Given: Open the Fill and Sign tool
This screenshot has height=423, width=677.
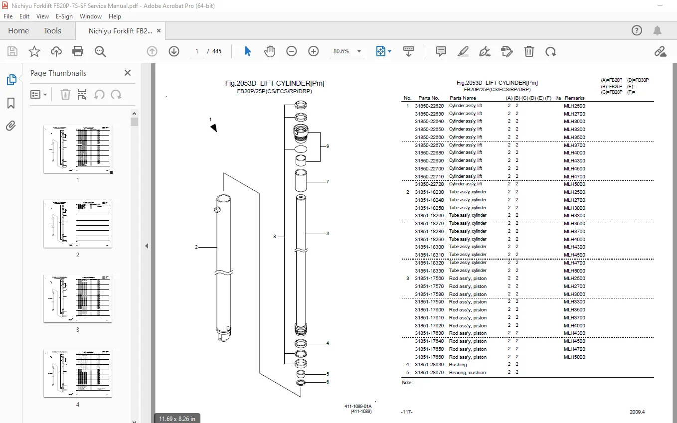Looking at the screenshot, I should pos(485,51).
